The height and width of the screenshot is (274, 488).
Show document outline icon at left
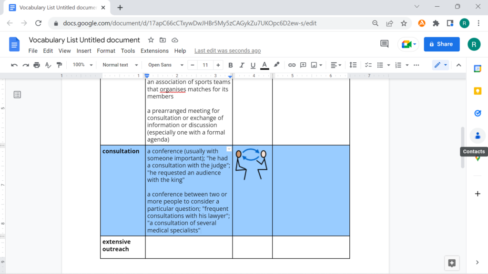pyautogui.click(x=17, y=95)
